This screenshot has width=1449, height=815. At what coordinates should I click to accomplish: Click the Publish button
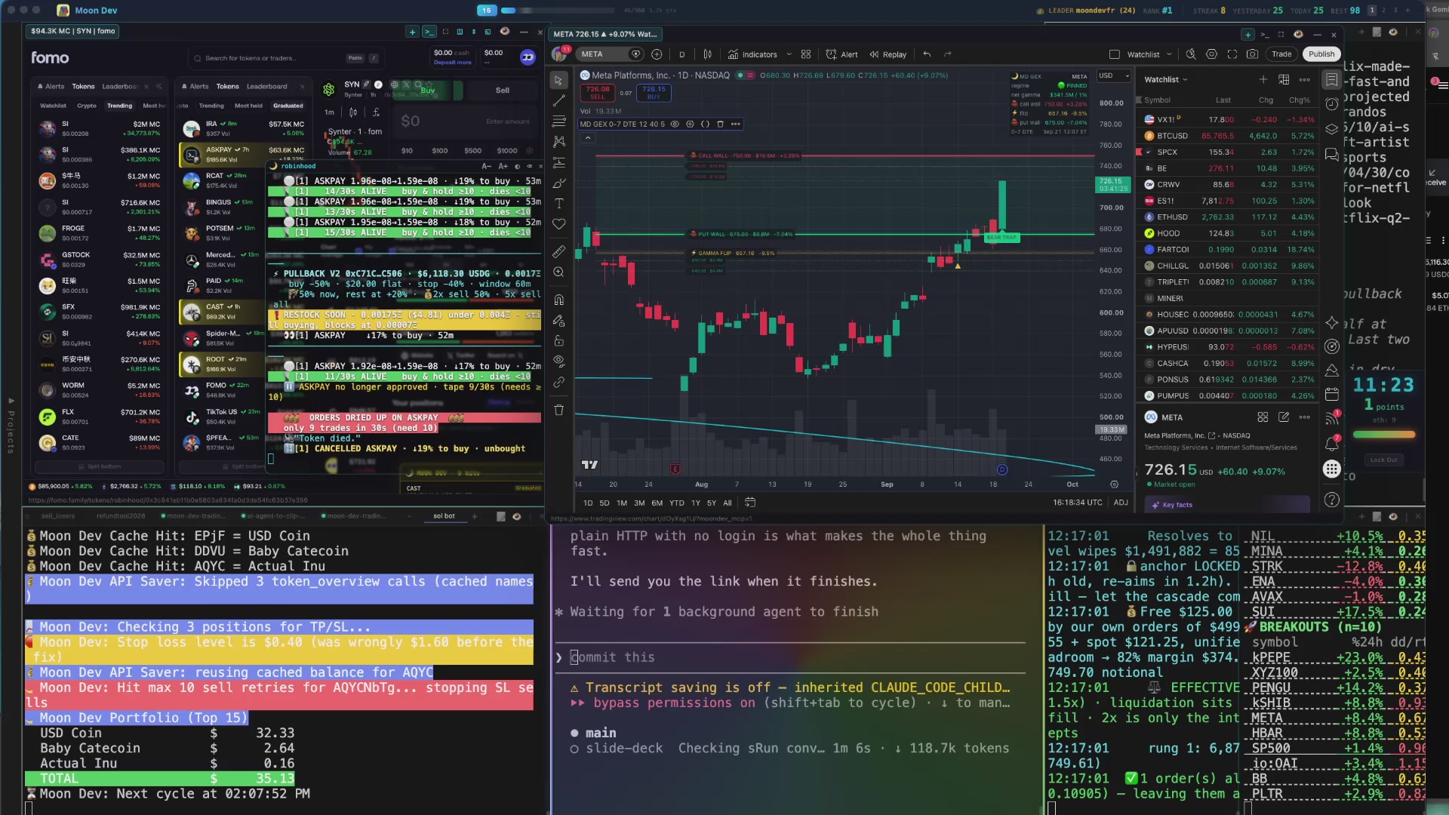pyautogui.click(x=1321, y=54)
